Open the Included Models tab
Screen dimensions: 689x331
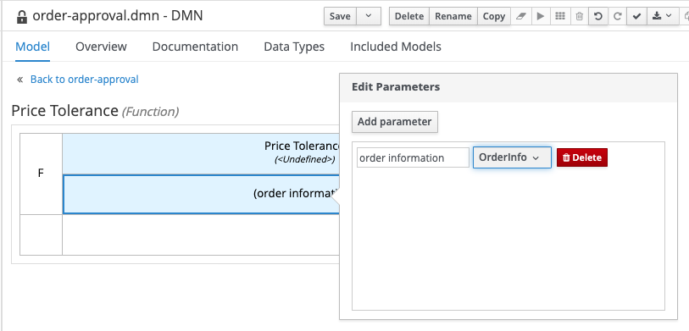(396, 47)
